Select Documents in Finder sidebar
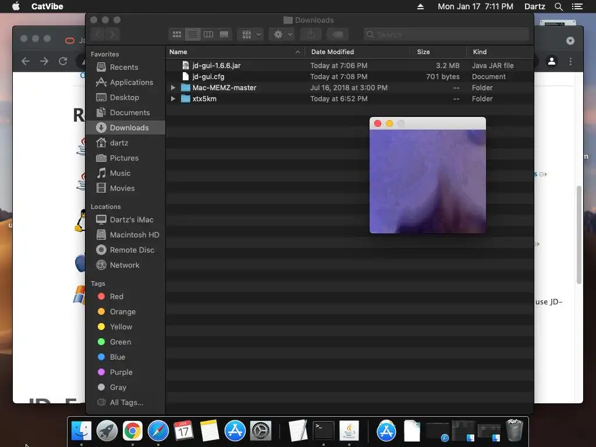Screen dimensions: 596x447 (x=126, y=113)
